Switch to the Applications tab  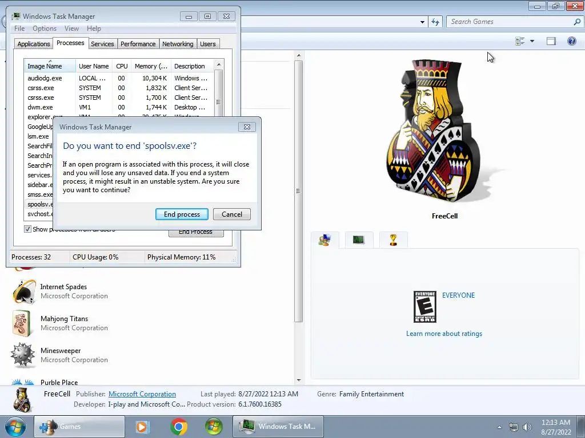tap(34, 44)
